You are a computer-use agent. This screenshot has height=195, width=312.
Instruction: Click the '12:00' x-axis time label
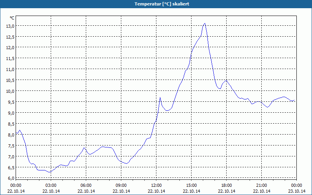[156, 186]
